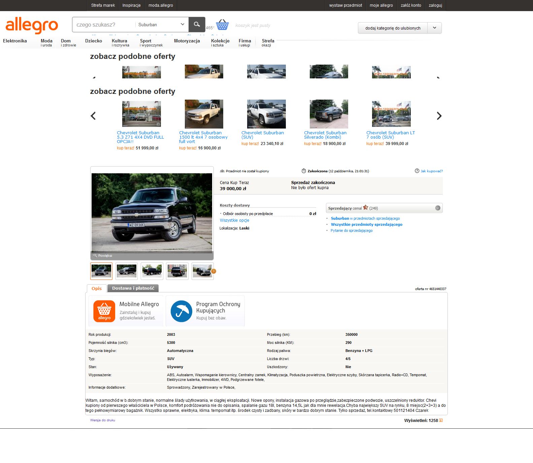Open Chevrolet Suburban Silverado (Kombi) offer link

coord(325,135)
